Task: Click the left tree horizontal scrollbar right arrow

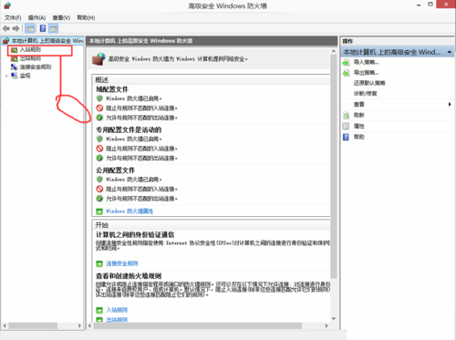Action: point(79,325)
